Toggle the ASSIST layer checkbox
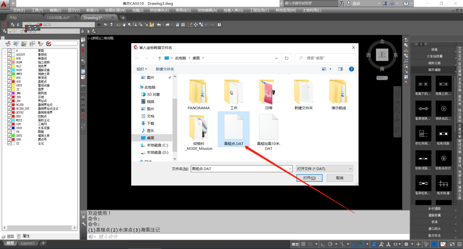463x249 pixels. [9, 55]
